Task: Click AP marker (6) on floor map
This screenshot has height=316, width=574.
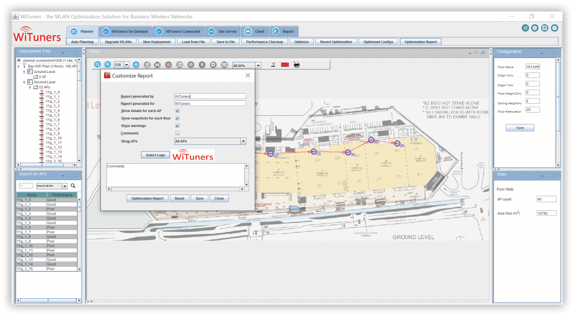Action: coord(397,144)
